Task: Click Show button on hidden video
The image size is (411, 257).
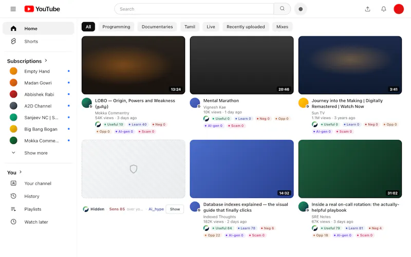Action: [175, 209]
